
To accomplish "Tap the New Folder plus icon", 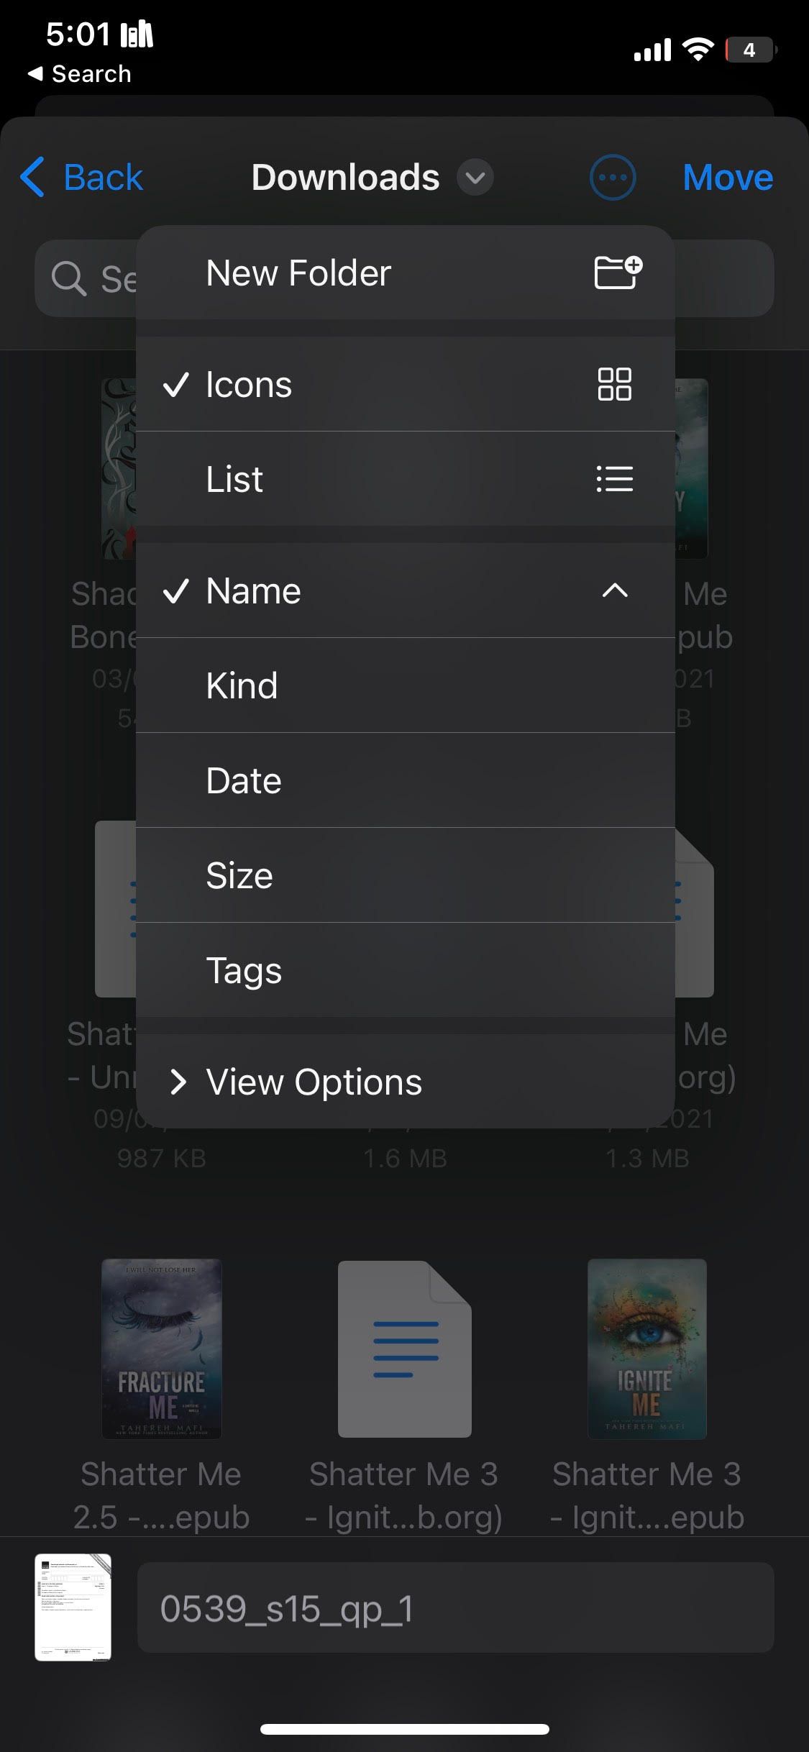I will coord(618,273).
